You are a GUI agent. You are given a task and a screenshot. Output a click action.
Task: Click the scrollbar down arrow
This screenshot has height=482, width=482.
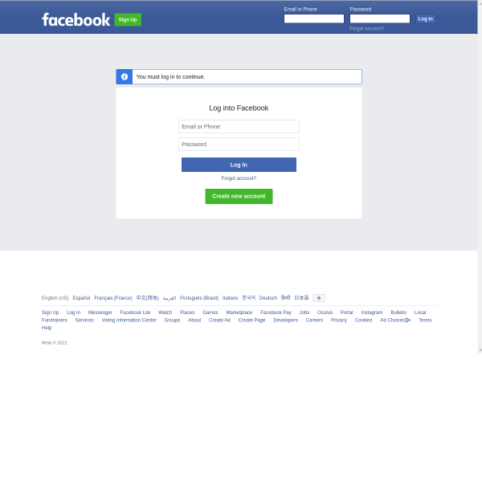[x=480, y=350]
